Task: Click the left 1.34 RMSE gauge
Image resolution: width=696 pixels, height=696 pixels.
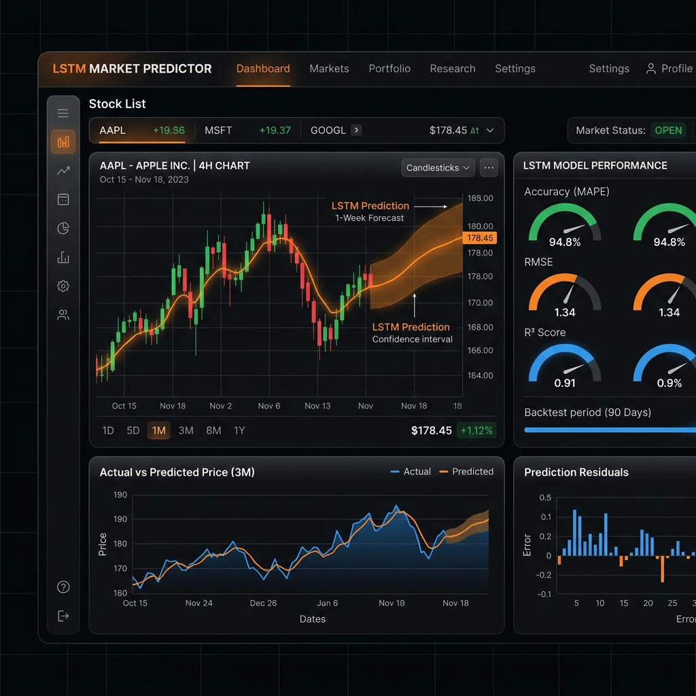Action: point(565,296)
